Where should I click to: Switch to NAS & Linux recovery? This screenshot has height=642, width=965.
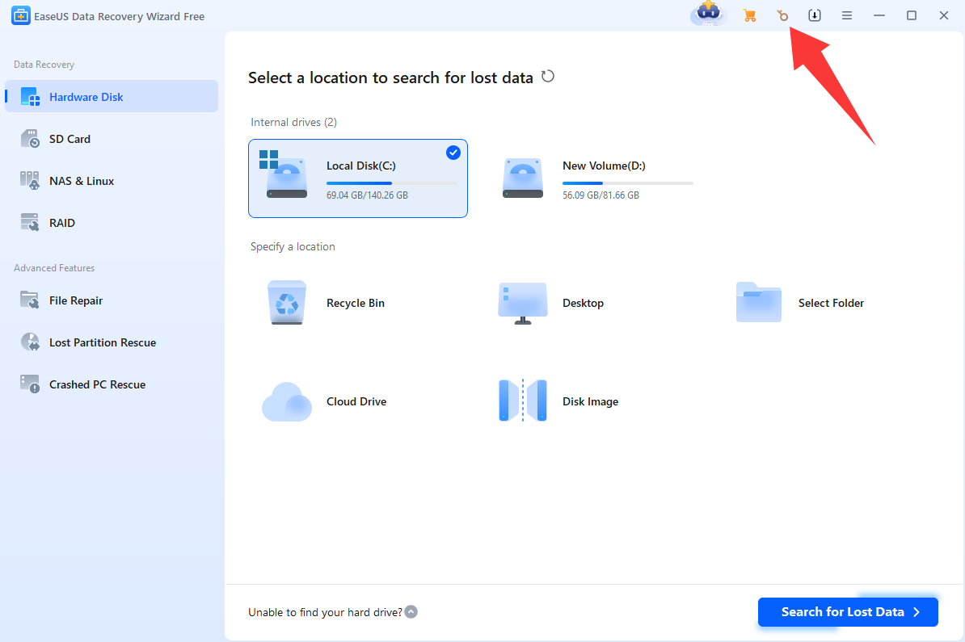click(81, 181)
